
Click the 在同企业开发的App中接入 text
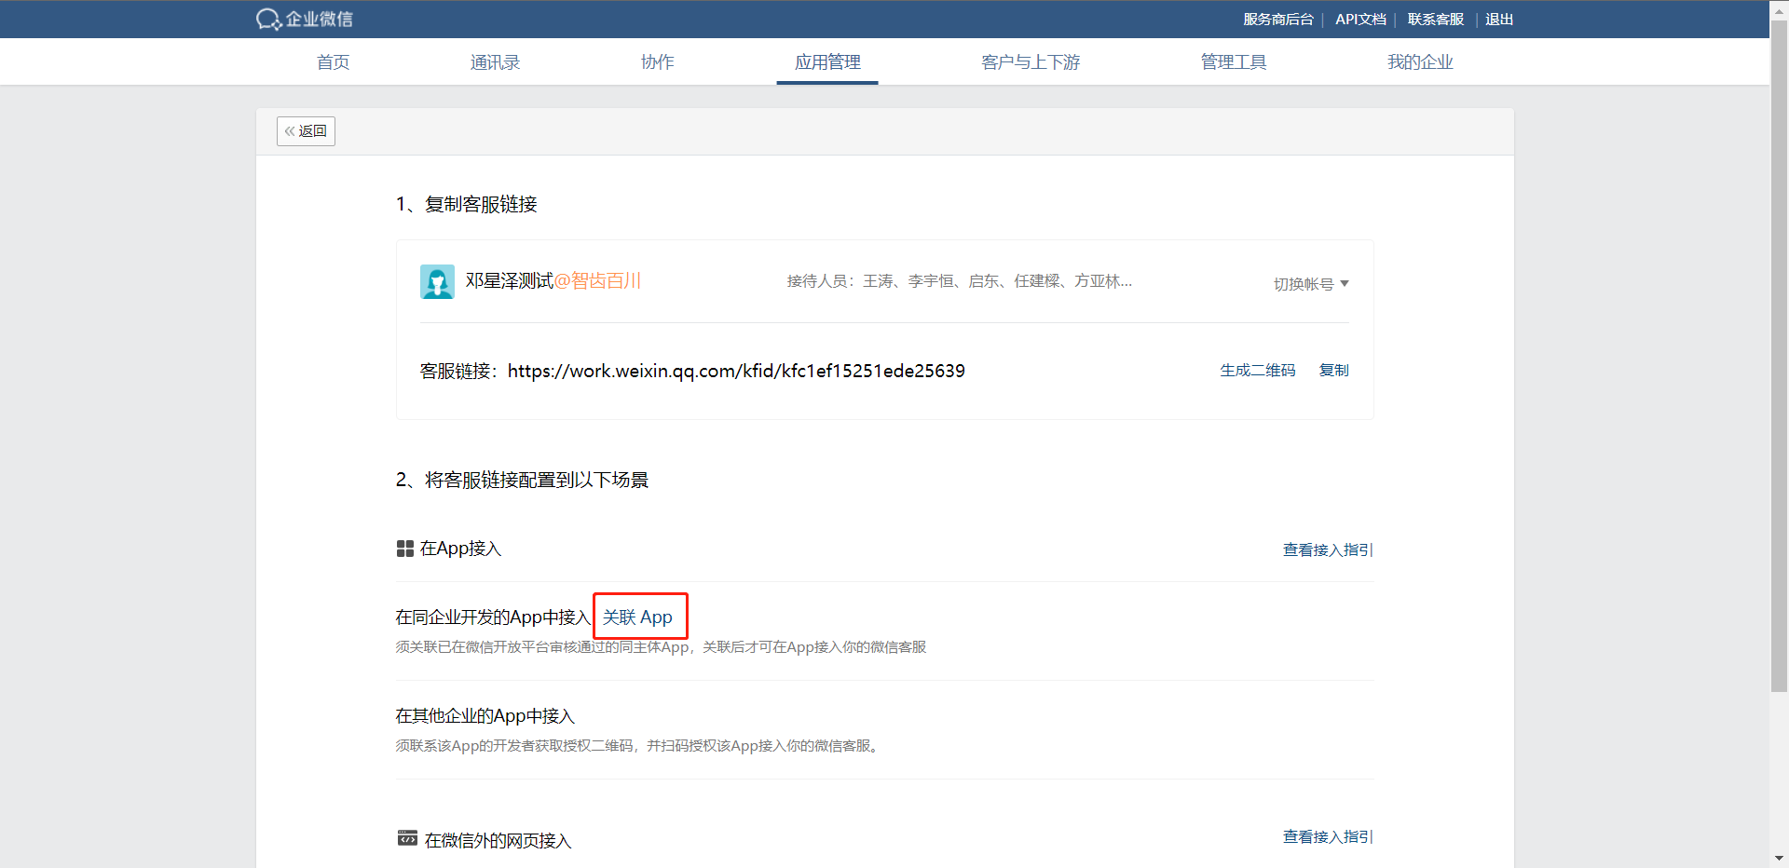point(493,617)
